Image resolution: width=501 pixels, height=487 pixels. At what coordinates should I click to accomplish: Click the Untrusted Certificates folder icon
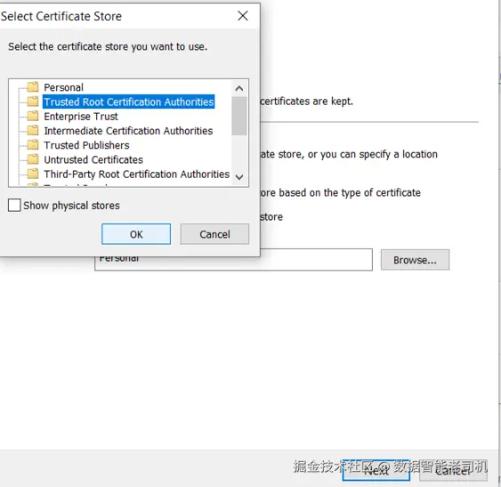[x=33, y=159]
